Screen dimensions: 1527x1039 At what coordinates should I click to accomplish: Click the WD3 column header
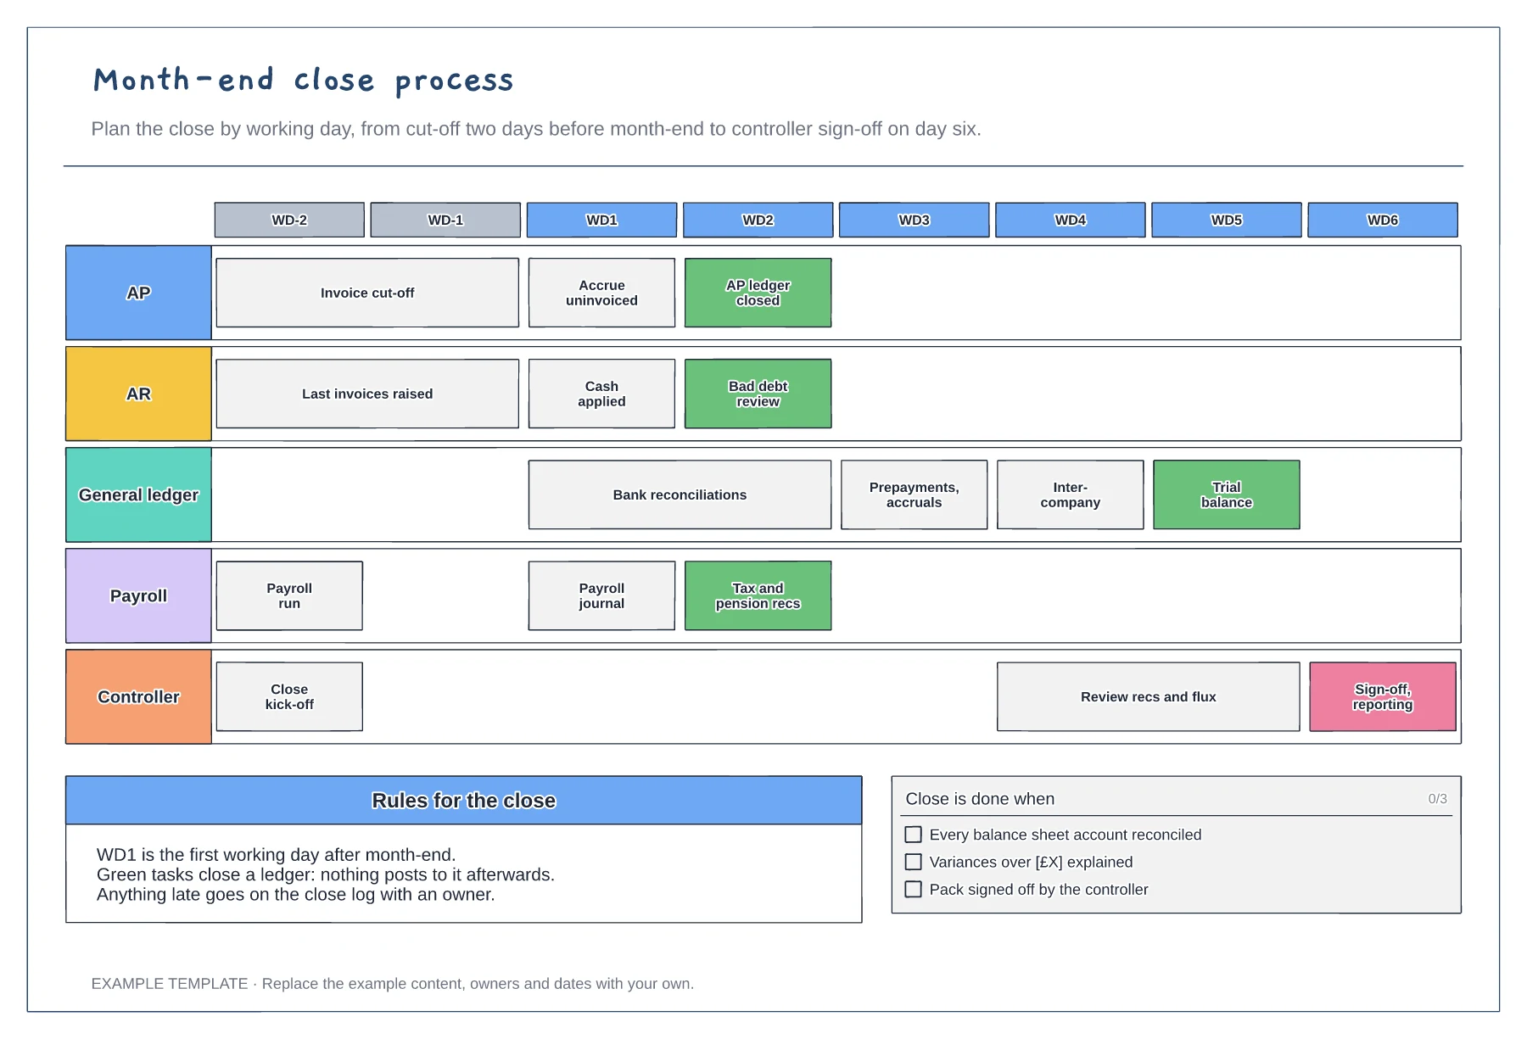click(914, 220)
